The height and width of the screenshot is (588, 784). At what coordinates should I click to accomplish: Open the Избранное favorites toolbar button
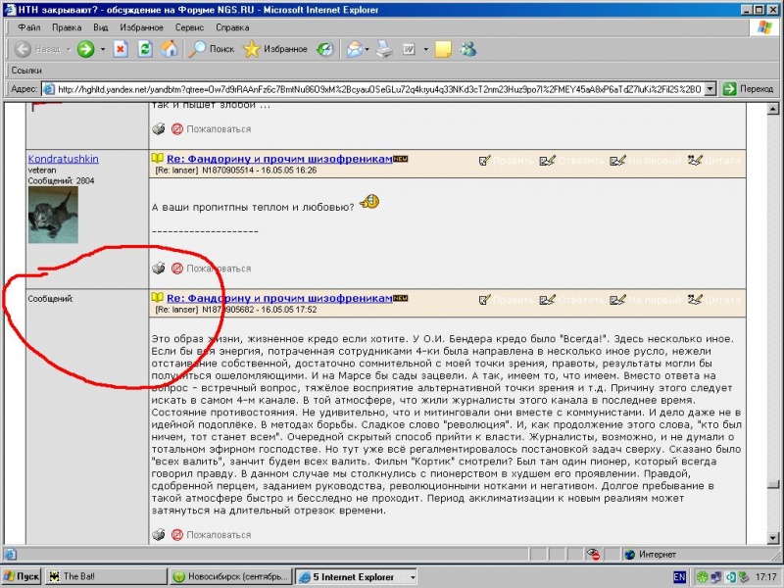pos(275,49)
